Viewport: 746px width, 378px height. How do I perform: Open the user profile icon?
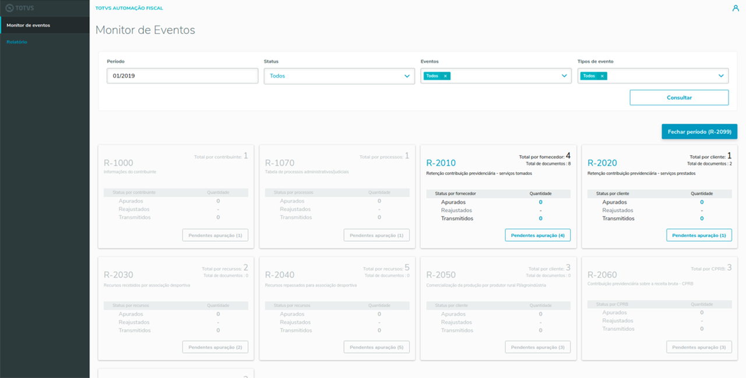[735, 8]
